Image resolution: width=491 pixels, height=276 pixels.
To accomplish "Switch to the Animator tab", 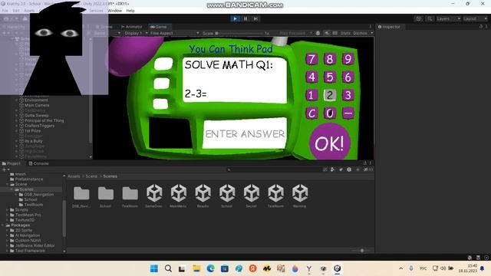I will 131,27.
